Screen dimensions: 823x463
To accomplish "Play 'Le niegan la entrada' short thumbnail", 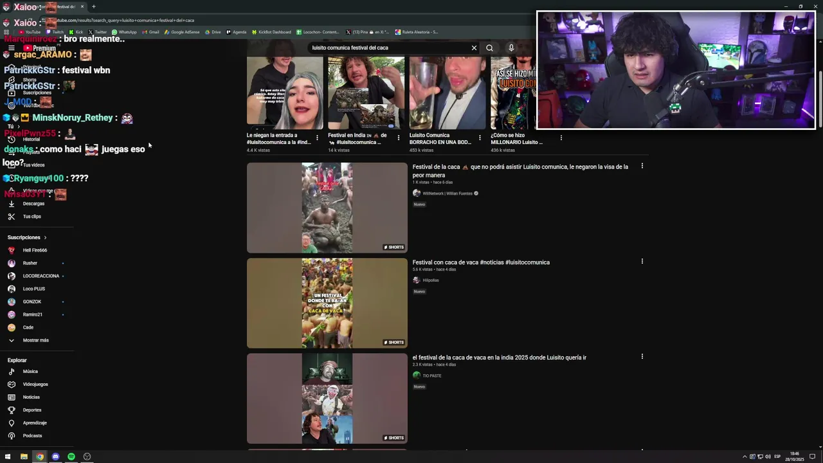I will 285,93.
